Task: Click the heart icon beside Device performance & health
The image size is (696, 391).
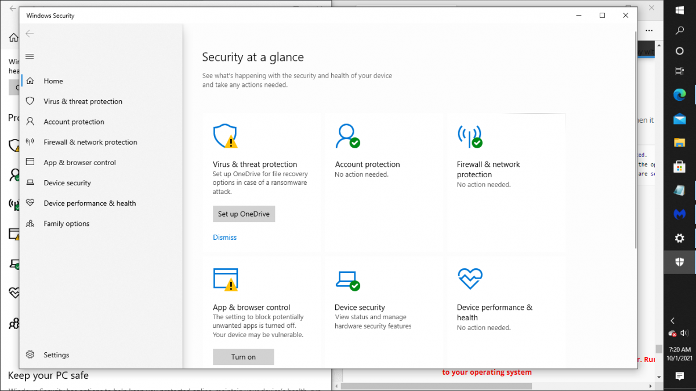Action: (30, 203)
